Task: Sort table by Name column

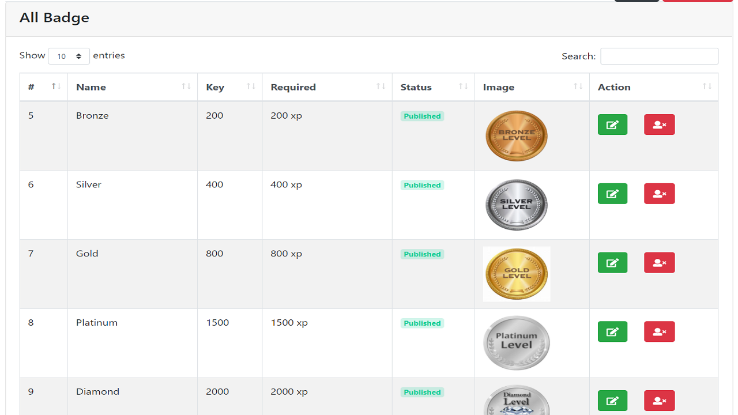Action: point(132,87)
